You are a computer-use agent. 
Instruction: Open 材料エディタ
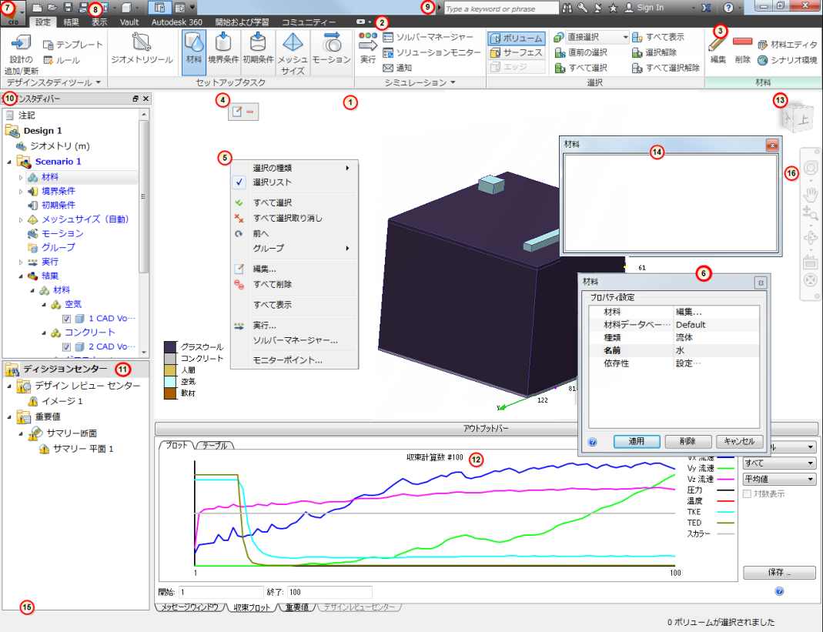(x=788, y=45)
